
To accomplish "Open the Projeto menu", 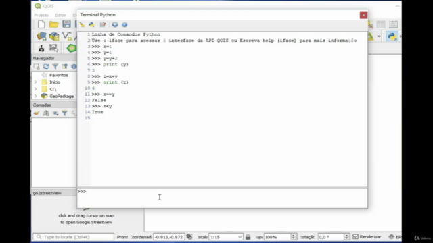I will tap(41, 15).
